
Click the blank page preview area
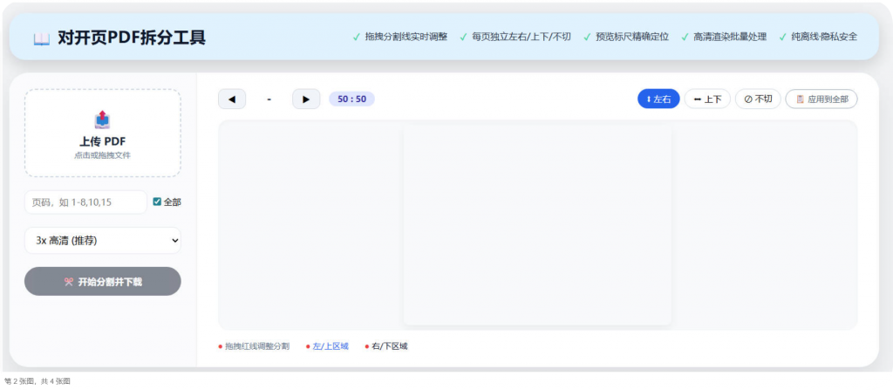point(537,225)
